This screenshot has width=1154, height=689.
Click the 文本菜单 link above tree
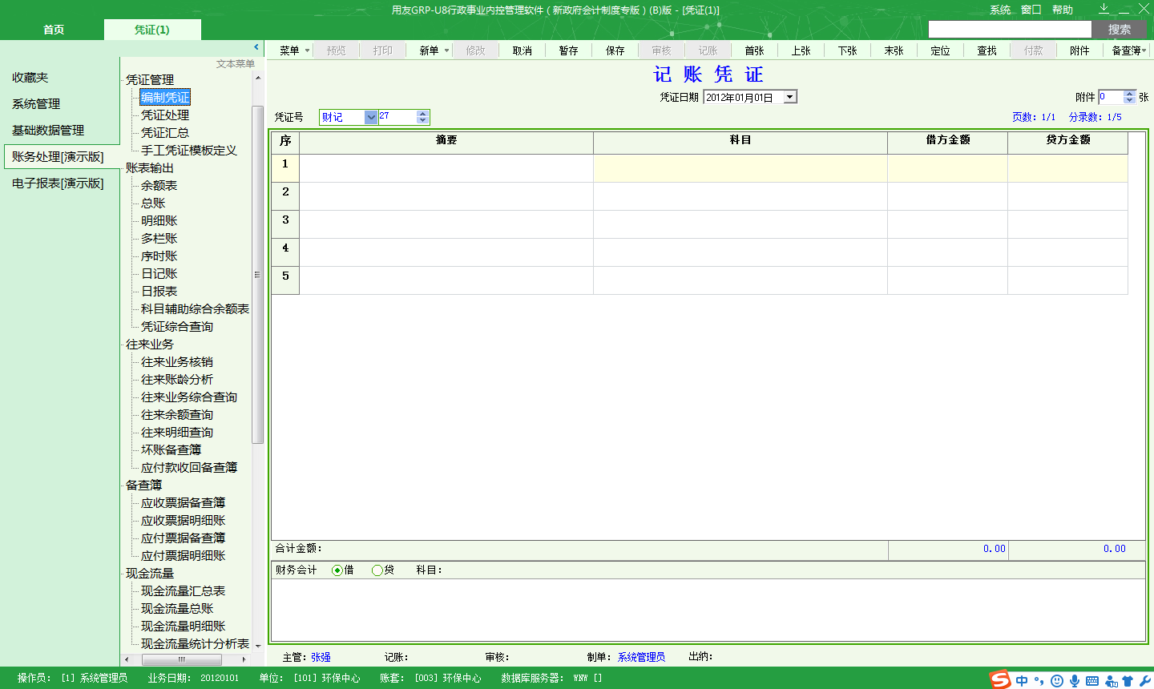pos(235,64)
